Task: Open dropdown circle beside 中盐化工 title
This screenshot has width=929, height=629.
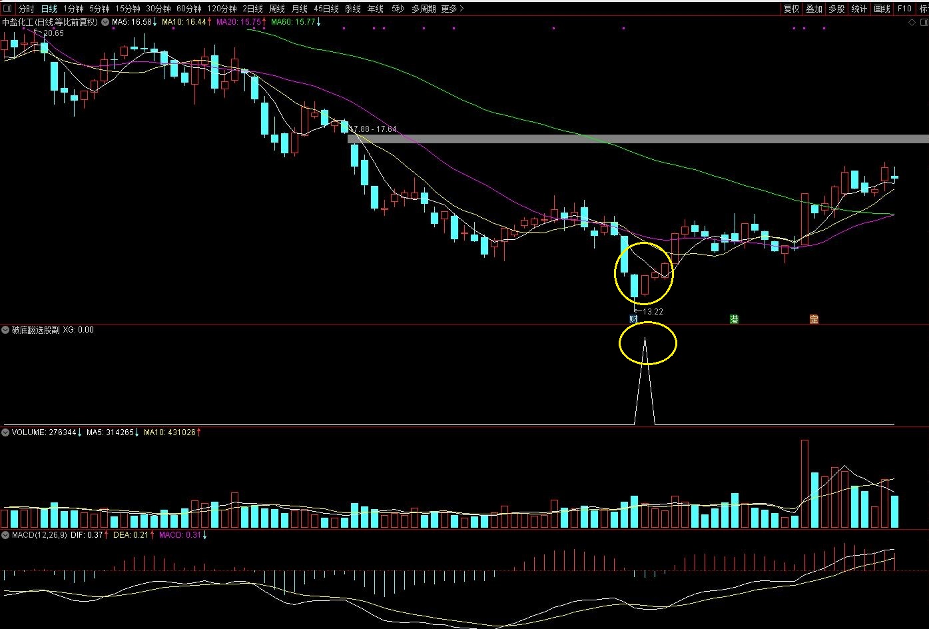Action: point(105,22)
